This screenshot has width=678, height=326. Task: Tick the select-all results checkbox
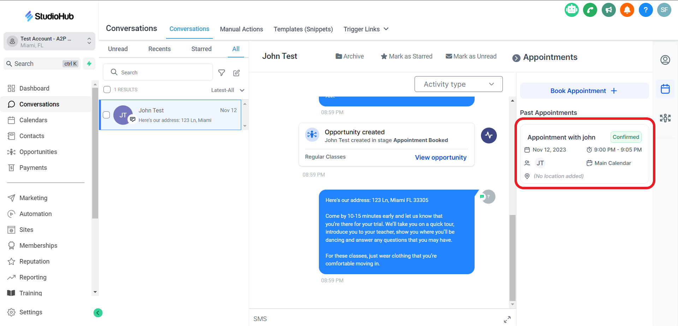(107, 90)
